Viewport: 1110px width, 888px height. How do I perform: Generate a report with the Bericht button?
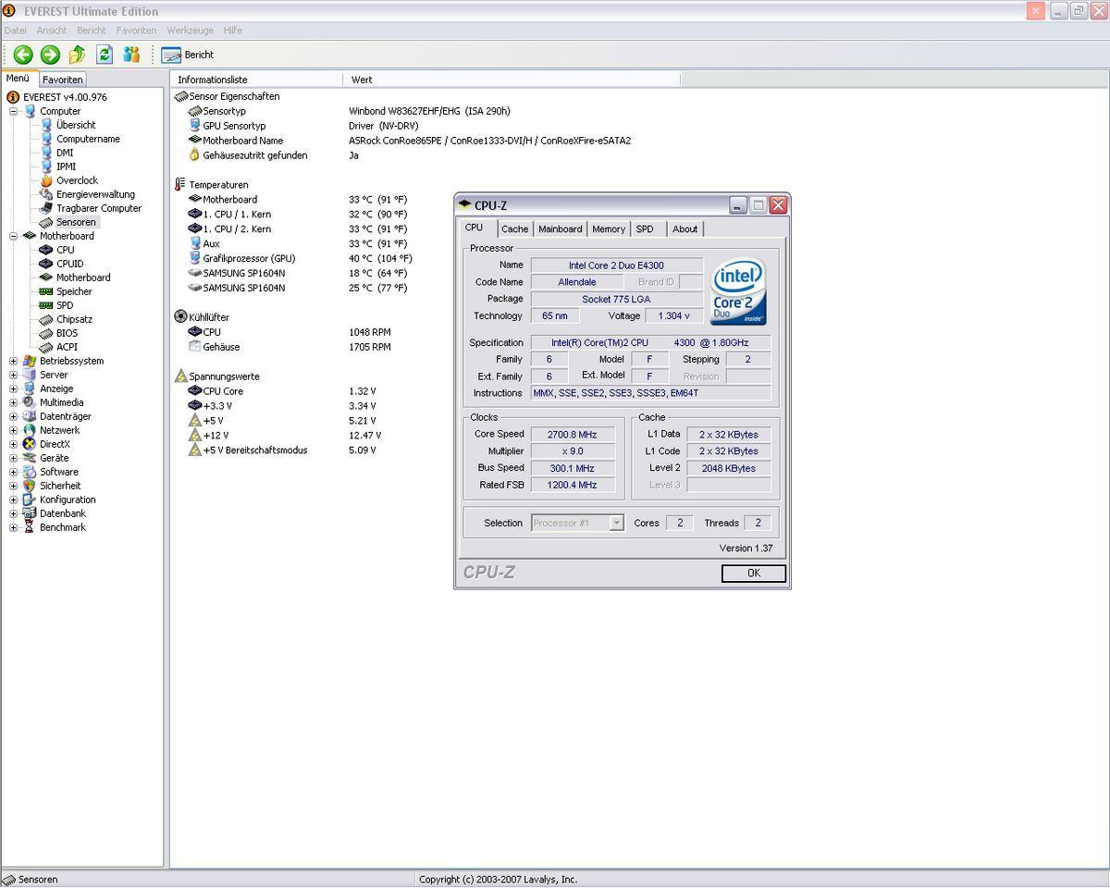click(188, 55)
